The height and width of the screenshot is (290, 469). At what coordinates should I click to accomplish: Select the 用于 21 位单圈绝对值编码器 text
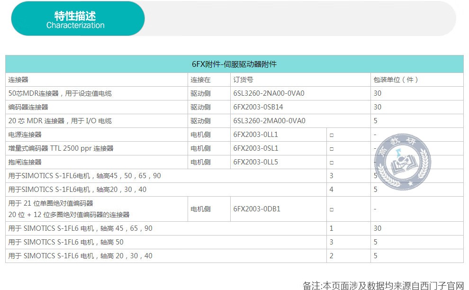[x=51, y=203]
